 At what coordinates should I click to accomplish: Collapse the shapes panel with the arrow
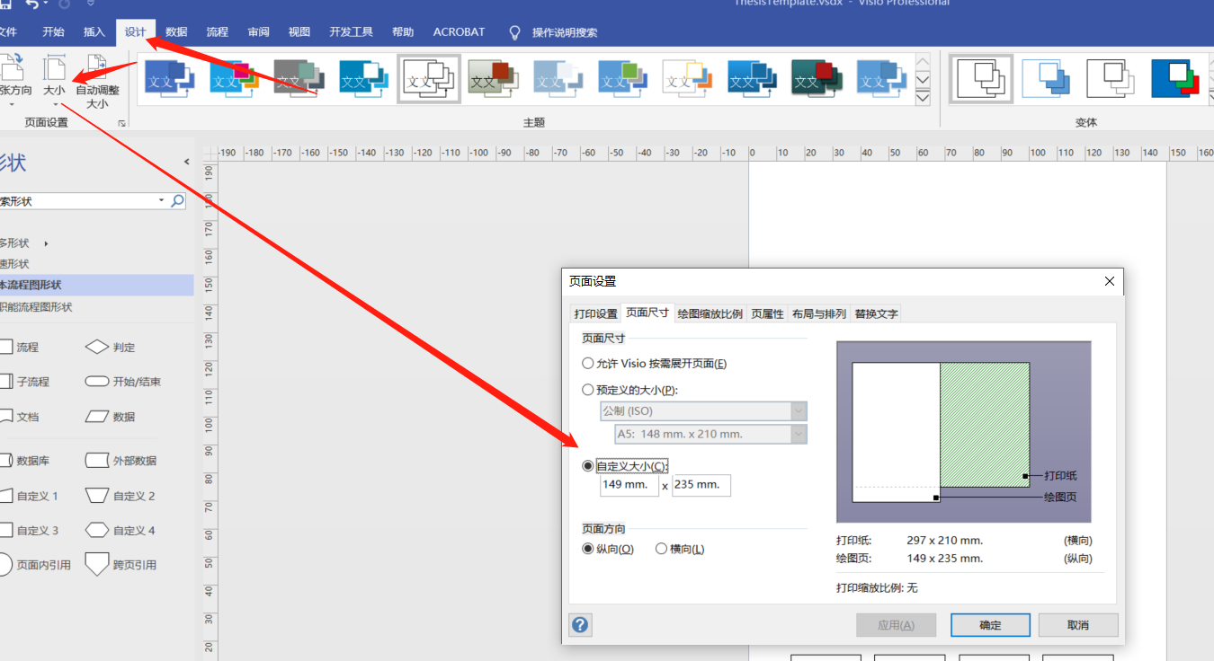tap(186, 163)
